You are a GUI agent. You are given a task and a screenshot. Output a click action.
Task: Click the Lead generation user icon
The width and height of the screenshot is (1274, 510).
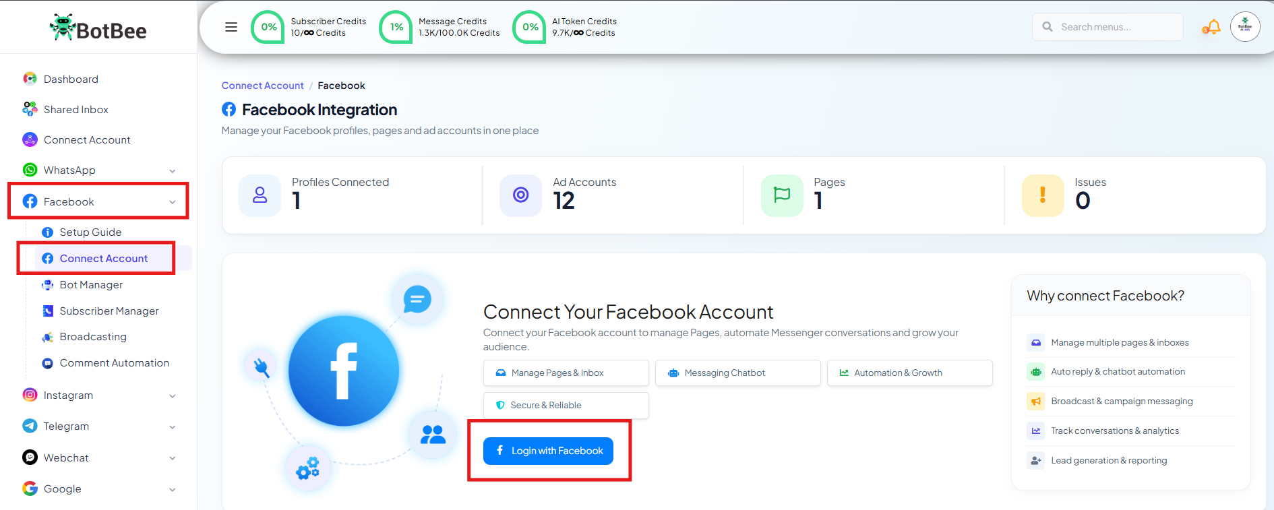[1035, 461]
